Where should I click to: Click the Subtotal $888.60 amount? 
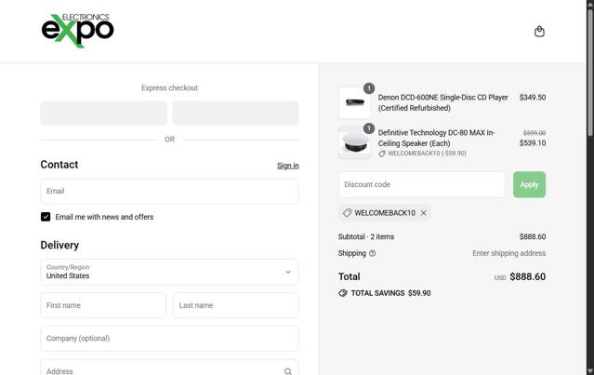(x=533, y=236)
